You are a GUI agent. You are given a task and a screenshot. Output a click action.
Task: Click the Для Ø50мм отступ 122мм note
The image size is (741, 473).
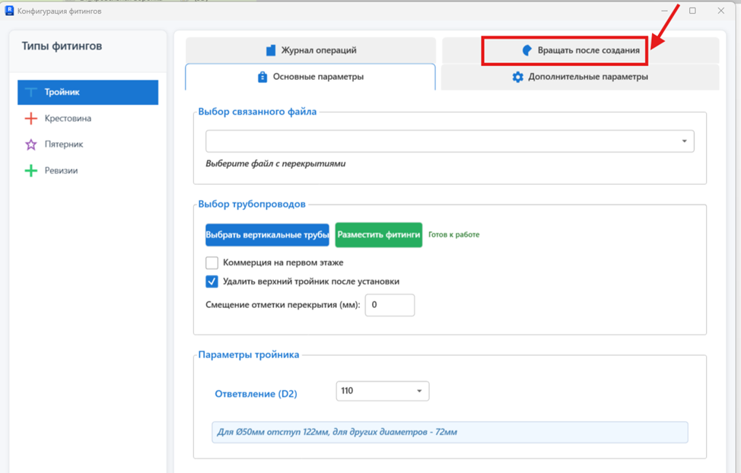(x=450, y=432)
